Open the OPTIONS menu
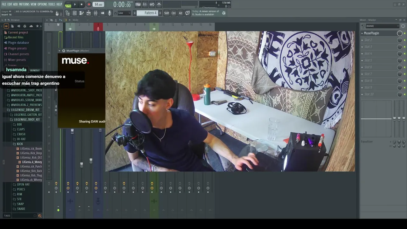Image resolution: width=407 pixels, height=229 pixels. (x=42, y=4)
